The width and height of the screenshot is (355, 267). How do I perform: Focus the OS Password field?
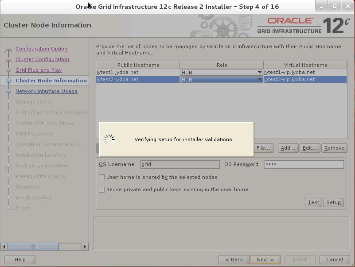304,165
